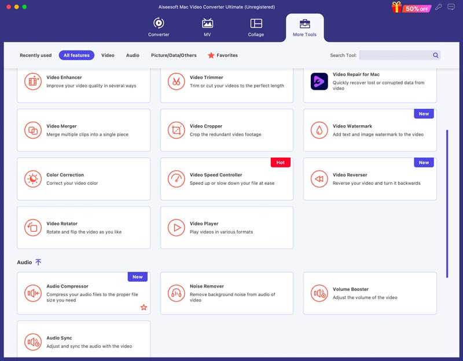Open the Video Enhancer tool icon
This screenshot has height=361, width=463.
coord(33,82)
